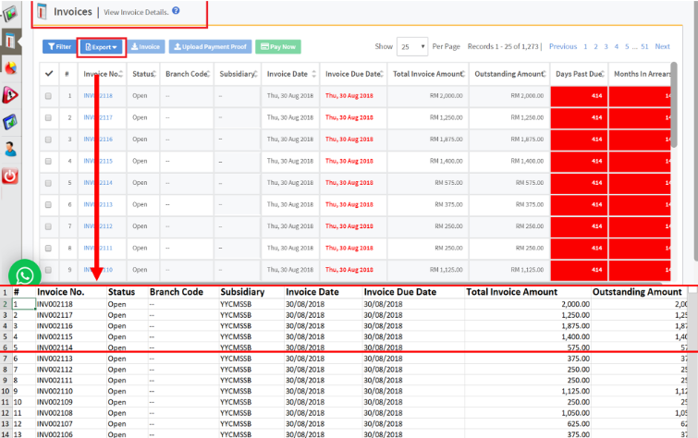Open invoice link ending 2111
The width and height of the screenshot is (698, 438).
[98, 248]
